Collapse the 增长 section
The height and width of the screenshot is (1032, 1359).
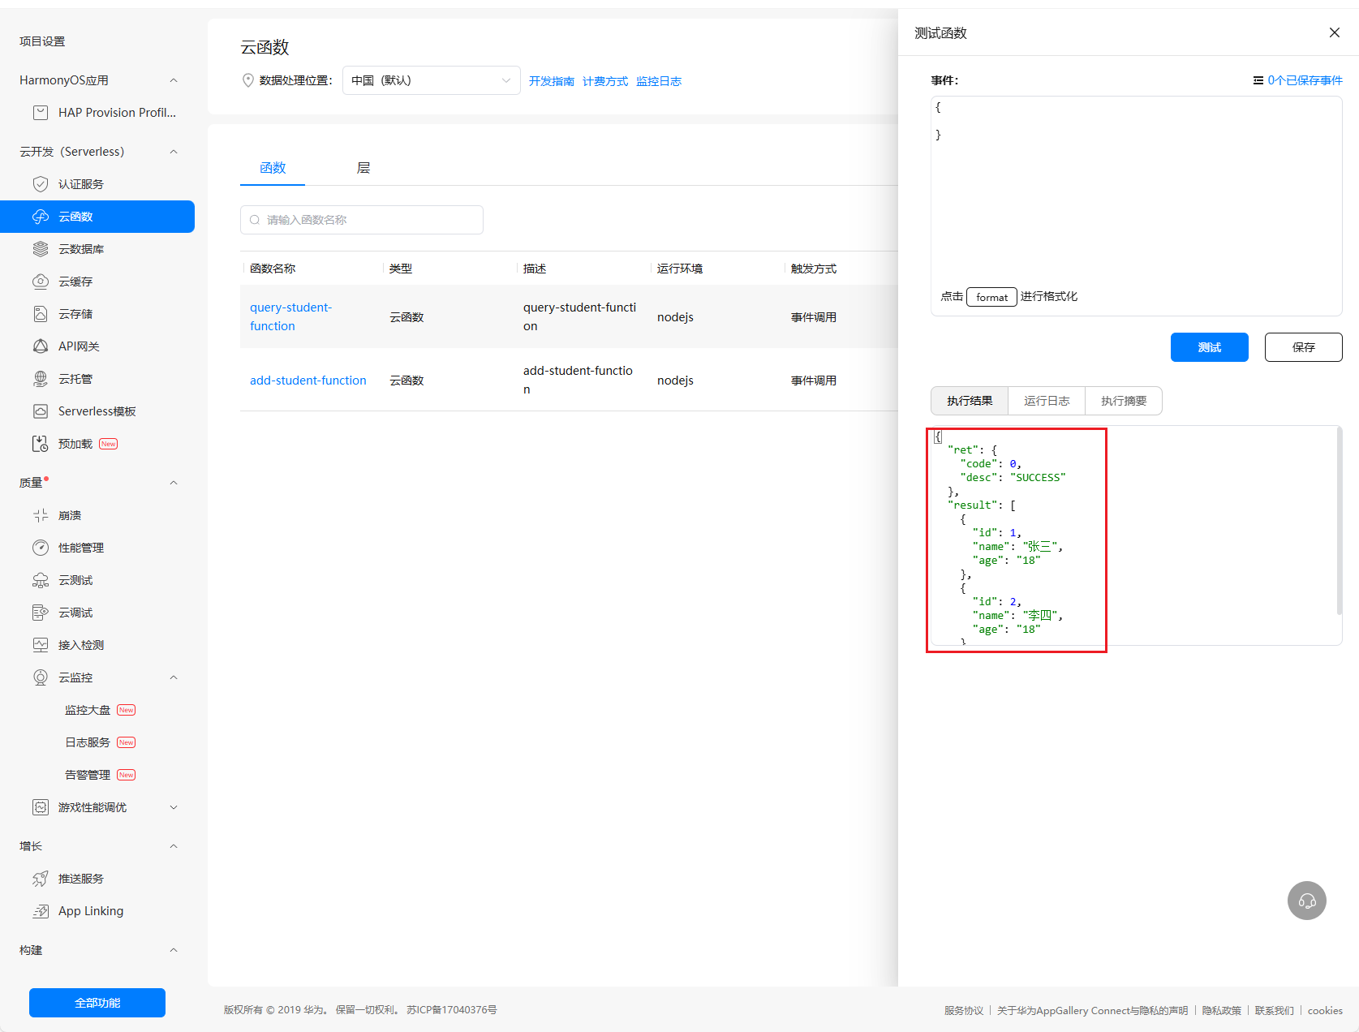tap(174, 846)
